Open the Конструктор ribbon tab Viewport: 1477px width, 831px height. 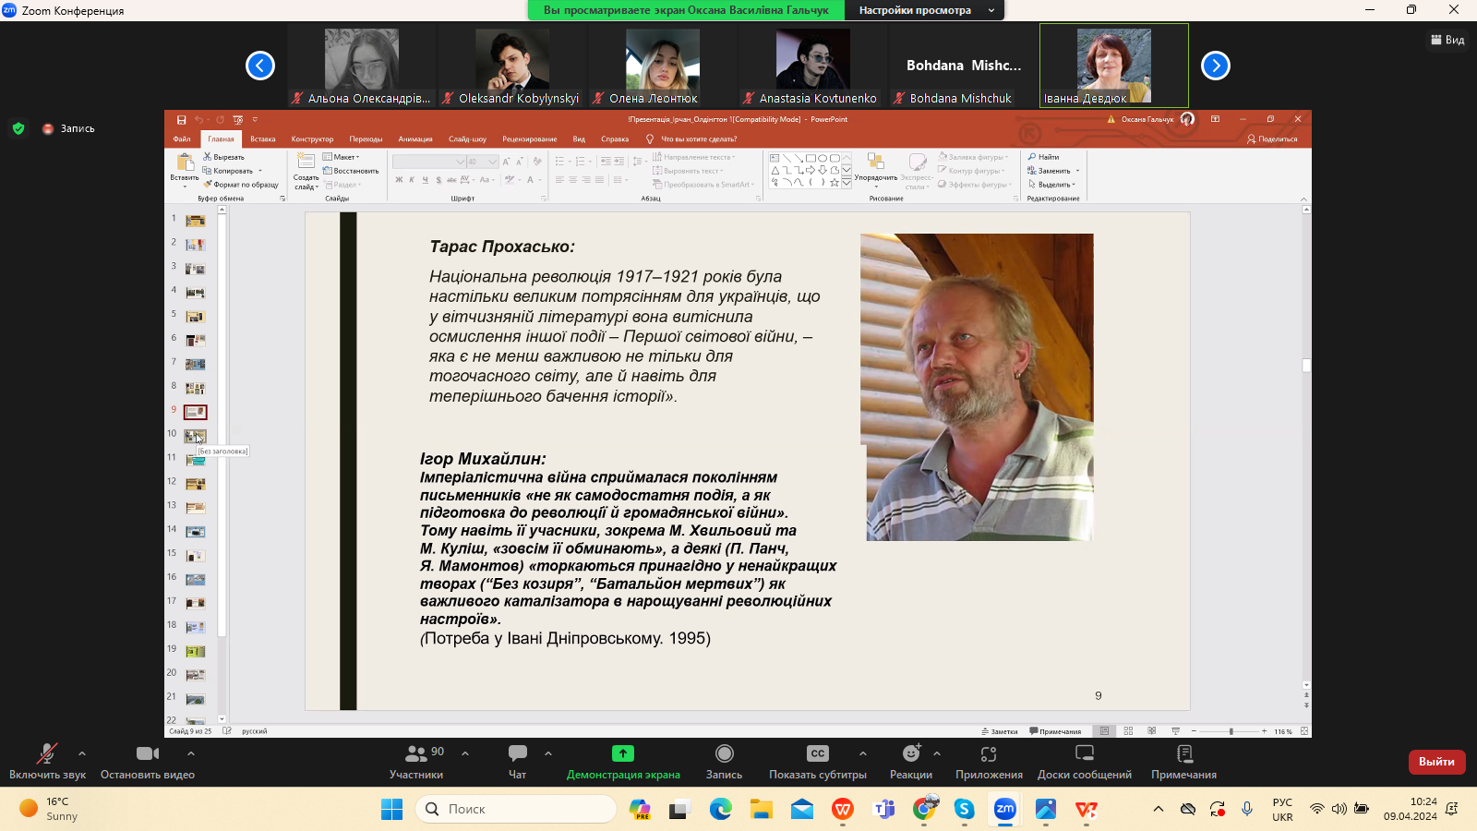[312, 139]
